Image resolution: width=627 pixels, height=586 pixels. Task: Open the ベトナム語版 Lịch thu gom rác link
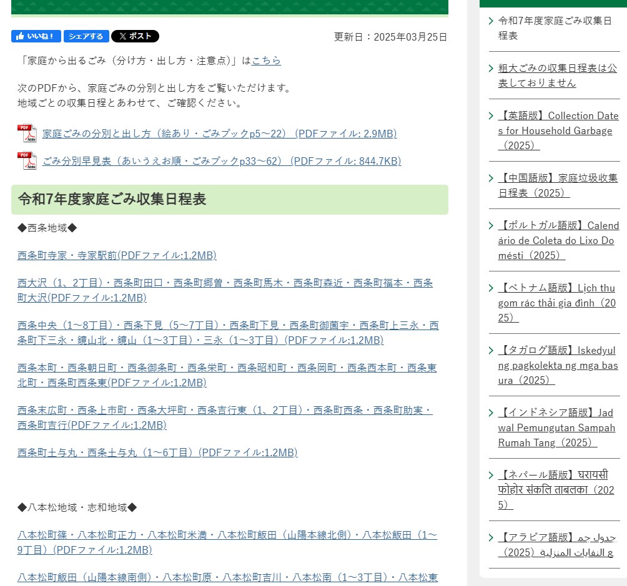556,303
